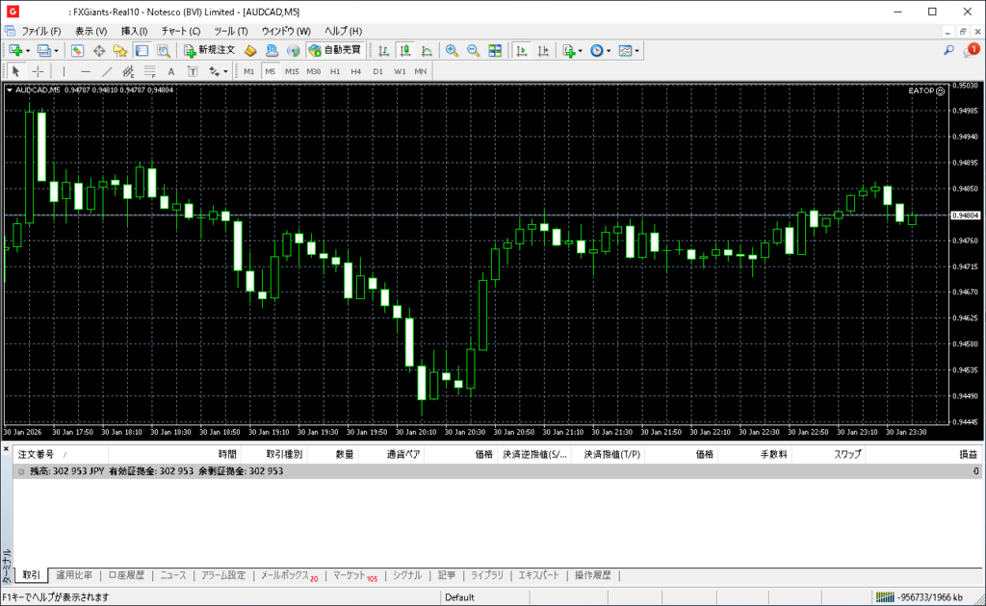Open the new chart dropdown arrow
986x606 pixels.
click(x=28, y=50)
